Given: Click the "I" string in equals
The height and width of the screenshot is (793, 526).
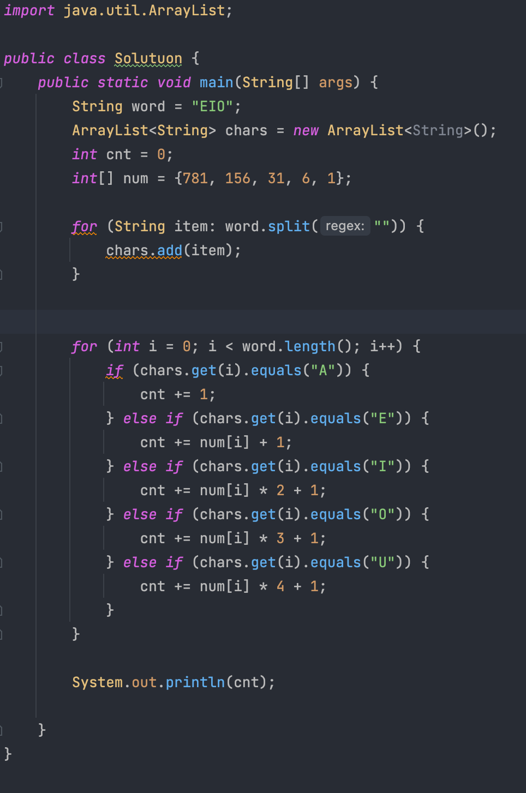Looking at the screenshot, I should pos(382,466).
